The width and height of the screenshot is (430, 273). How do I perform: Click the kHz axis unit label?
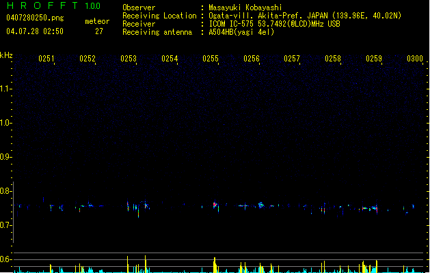point(6,55)
